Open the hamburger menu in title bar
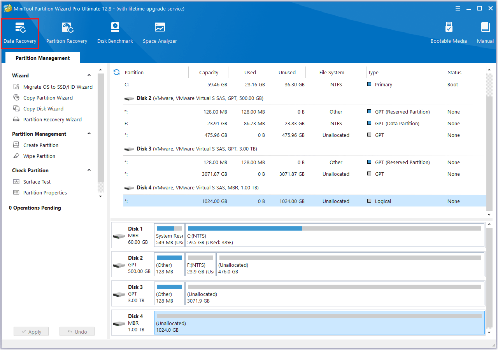The height and width of the screenshot is (350, 498). [458, 8]
